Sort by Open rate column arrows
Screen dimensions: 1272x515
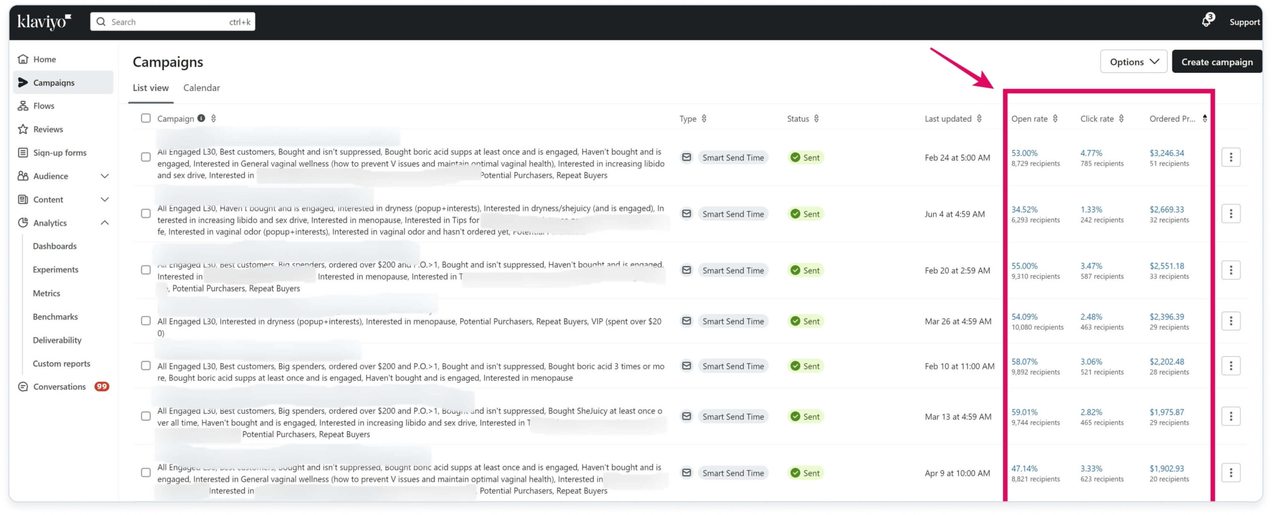pyautogui.click(x=1055, y=119)
